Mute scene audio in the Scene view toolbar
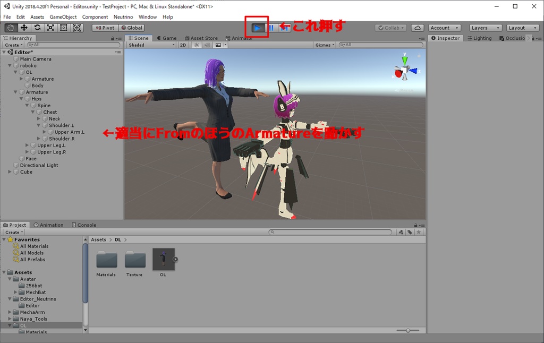The width and height of the screenshot is (544, 343). pos(206,45)
